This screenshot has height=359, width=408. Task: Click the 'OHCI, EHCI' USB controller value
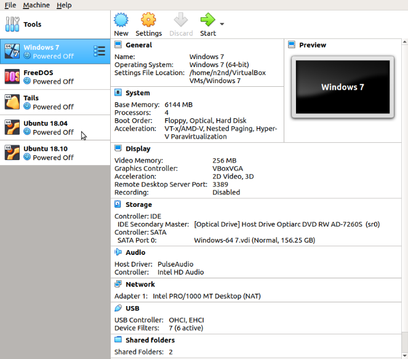coord(186,320)
